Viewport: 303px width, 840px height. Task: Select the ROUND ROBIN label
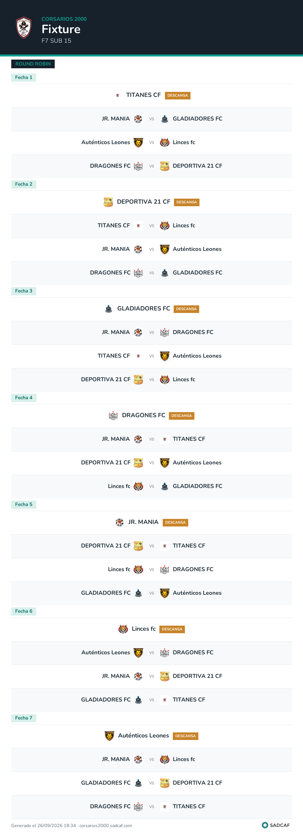[x=33, y=64]
